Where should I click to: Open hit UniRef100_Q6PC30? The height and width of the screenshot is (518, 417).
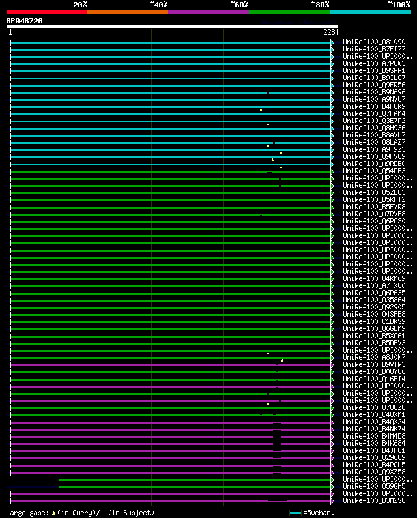[x=374, y=222]
